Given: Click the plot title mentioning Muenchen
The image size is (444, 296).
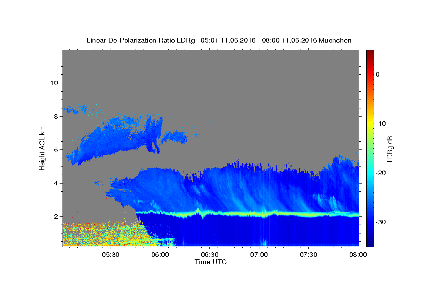Looking at the screenshot, I should [219, 40].
